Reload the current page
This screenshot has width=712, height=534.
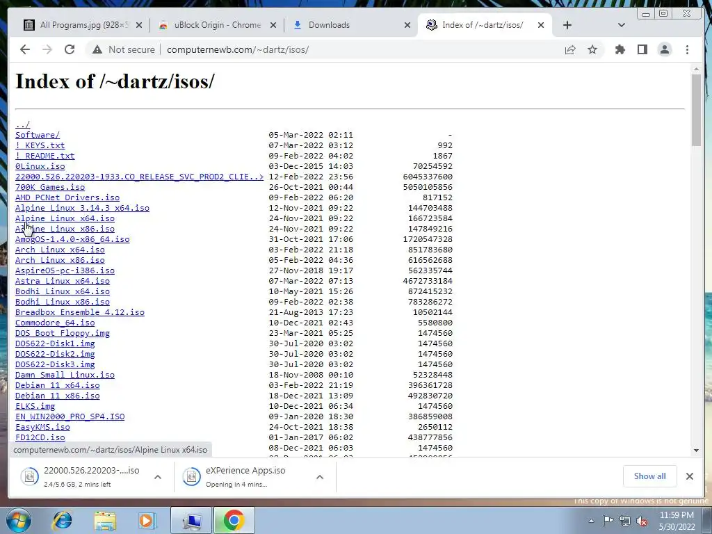point(70,49)
